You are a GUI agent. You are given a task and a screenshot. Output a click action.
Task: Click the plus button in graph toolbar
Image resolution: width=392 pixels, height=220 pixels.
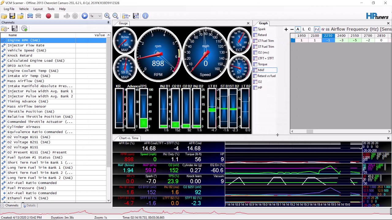pos(286,29)
